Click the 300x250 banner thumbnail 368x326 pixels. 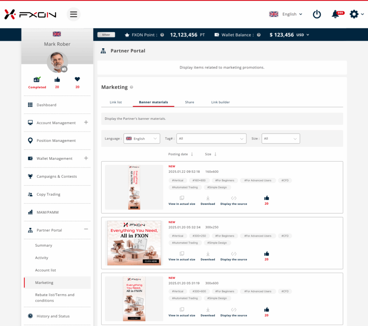134,243
